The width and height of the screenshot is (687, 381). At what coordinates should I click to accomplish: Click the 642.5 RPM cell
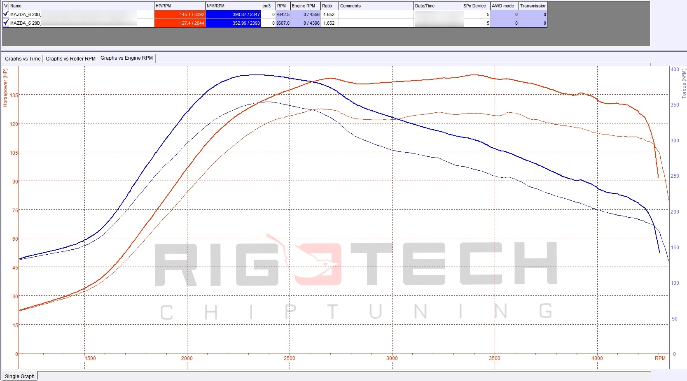[x=283, y=14]
